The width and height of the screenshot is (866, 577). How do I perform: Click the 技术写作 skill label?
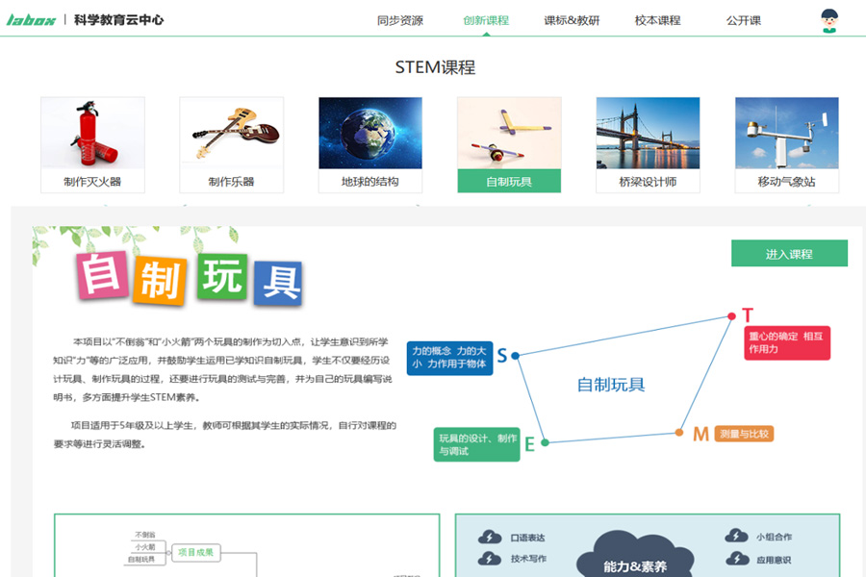pyautogui.click(x=528, y=559)
